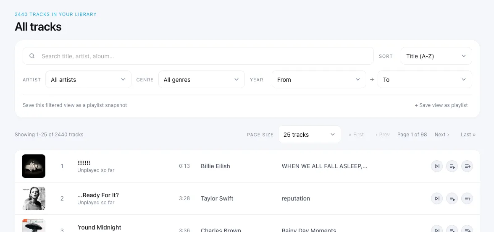This screenshot has height=232, width=494.
Task: Add '...Ready For It?' to a playlist
Action: tap(467, 198)
